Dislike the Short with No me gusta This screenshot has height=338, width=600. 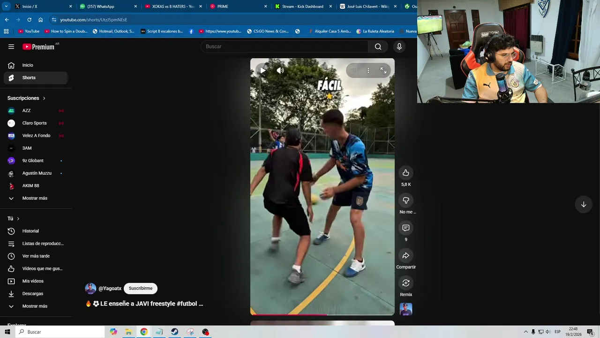(x=406, y=200)
